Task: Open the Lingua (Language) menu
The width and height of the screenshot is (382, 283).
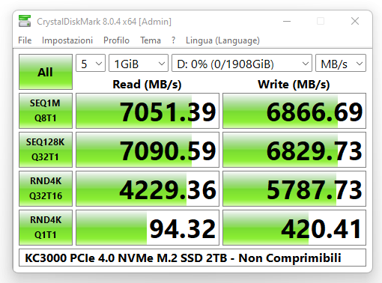Action: [222, 40]
